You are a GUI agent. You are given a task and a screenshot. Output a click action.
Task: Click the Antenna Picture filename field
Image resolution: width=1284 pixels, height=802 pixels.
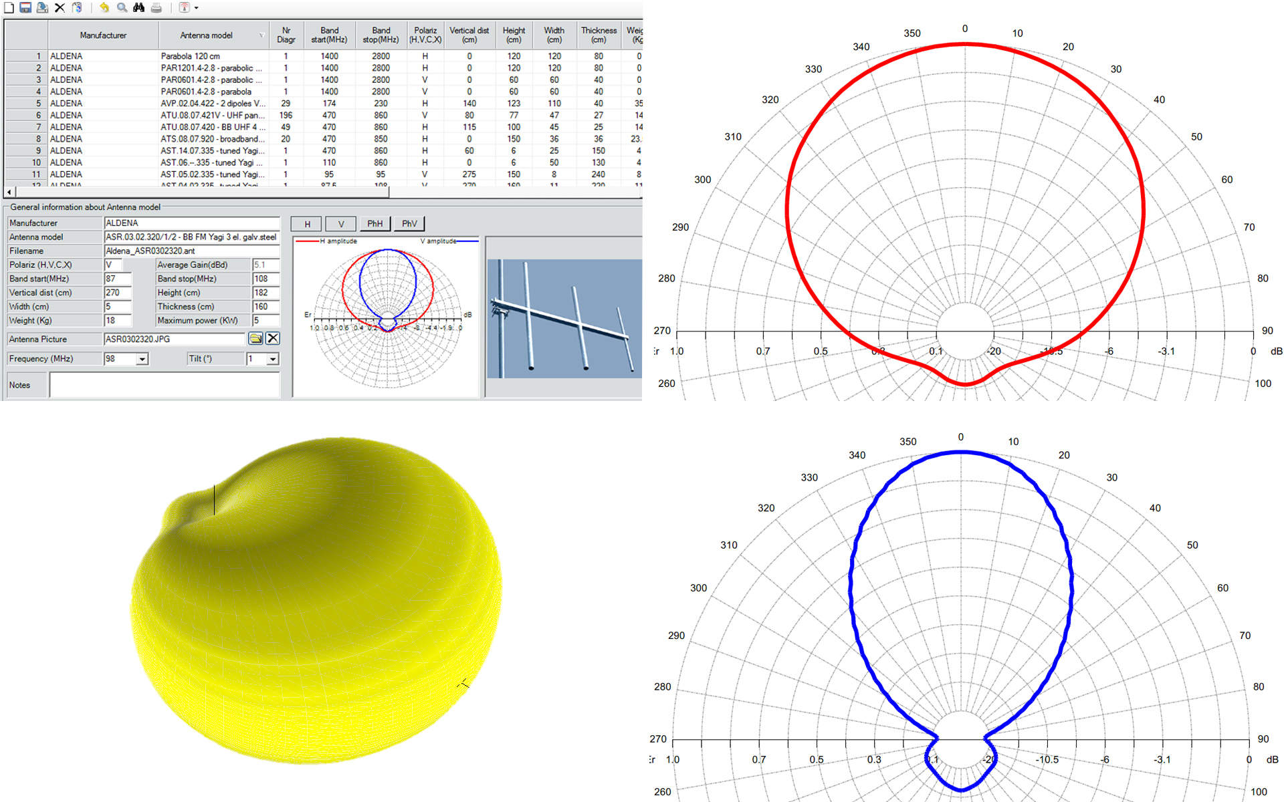[x=175, y=340]
